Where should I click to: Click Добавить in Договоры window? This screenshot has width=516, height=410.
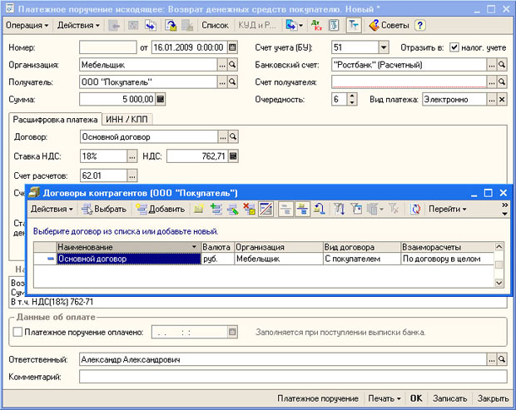(161, 209)
